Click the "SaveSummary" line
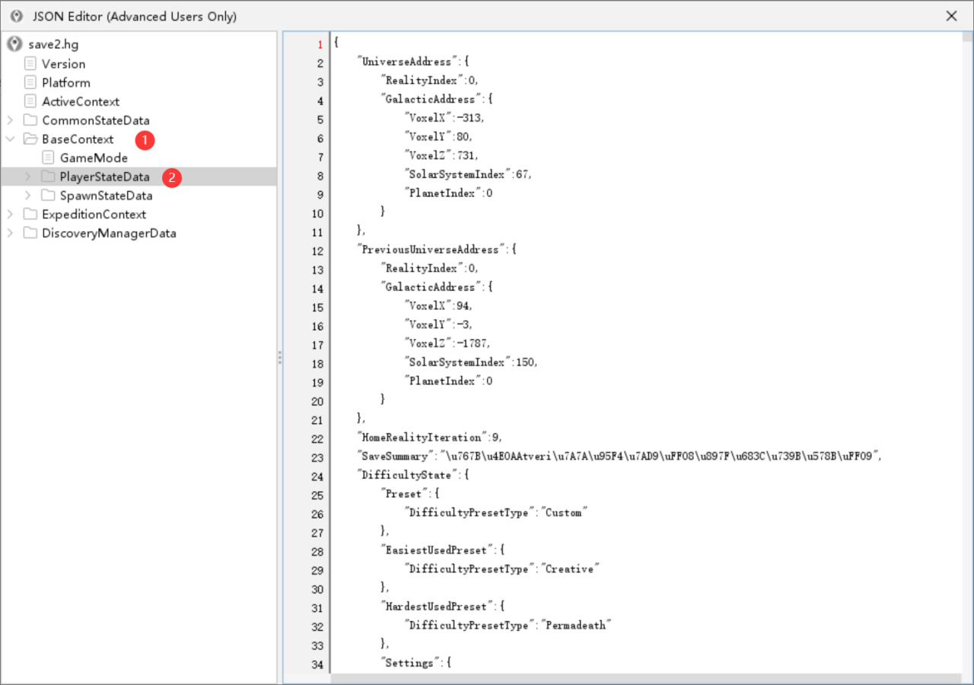This screenshot has width=974, height=685. click(619, 457)
